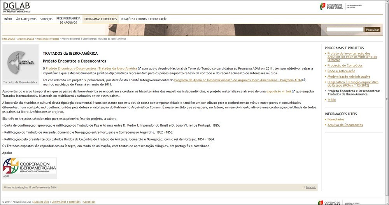Click the Imprimir print link
Viewport: 389px width, 205px height.
click(311, 187)
